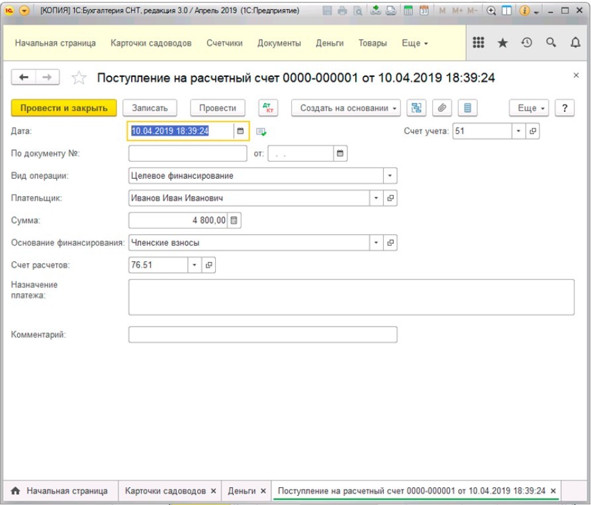This screenshot has height=505, width=591.
Task: Click the Записать button
Action: pyautogui.click(x=150, y=108)
